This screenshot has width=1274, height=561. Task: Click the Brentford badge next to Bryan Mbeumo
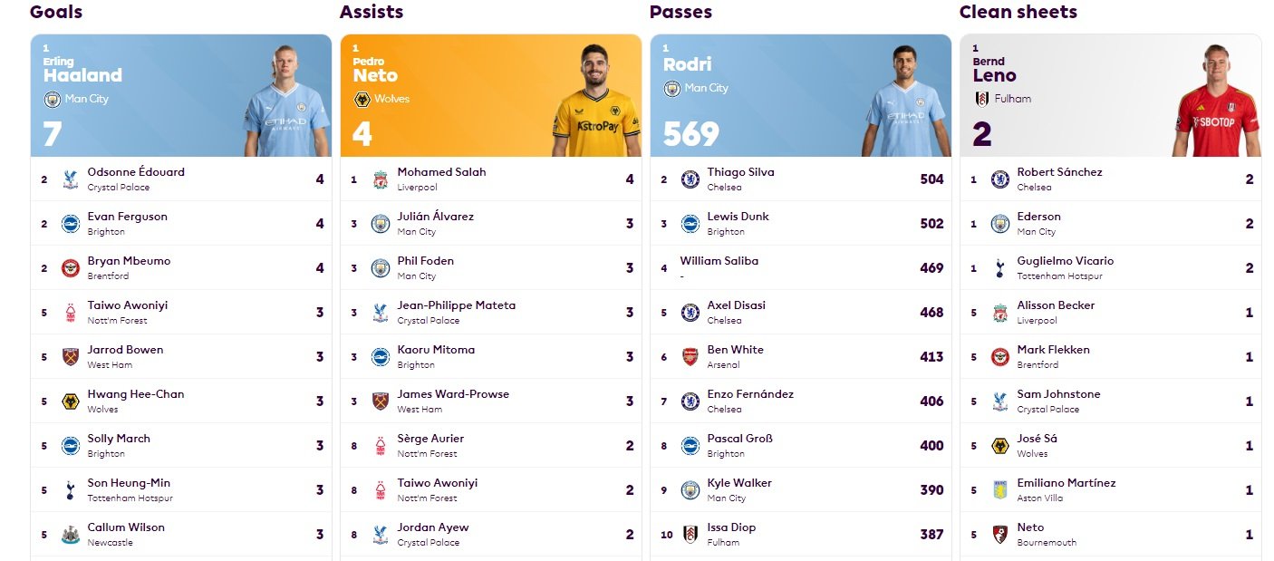click(x=71, y=268)
